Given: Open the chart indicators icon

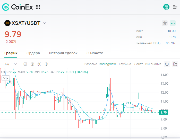Looking at the screenshot, I should point(25,64).
